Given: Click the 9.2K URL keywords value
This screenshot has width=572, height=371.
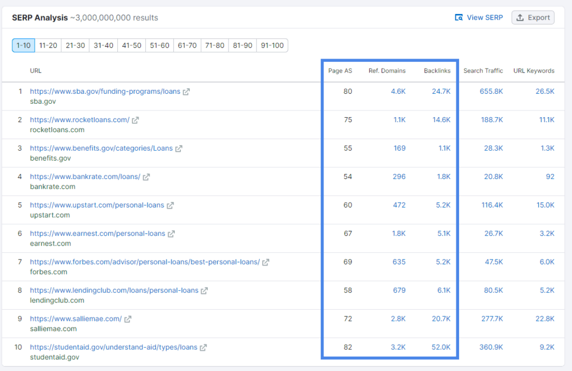Looking at the screenshot, I should 547,348.
